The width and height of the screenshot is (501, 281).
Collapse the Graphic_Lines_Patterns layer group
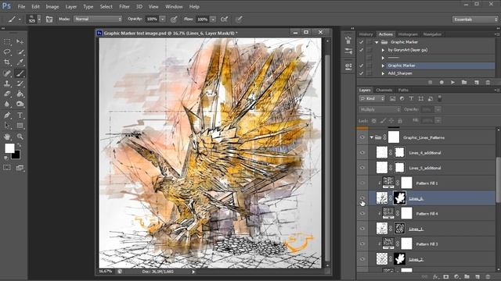[371, 137]
